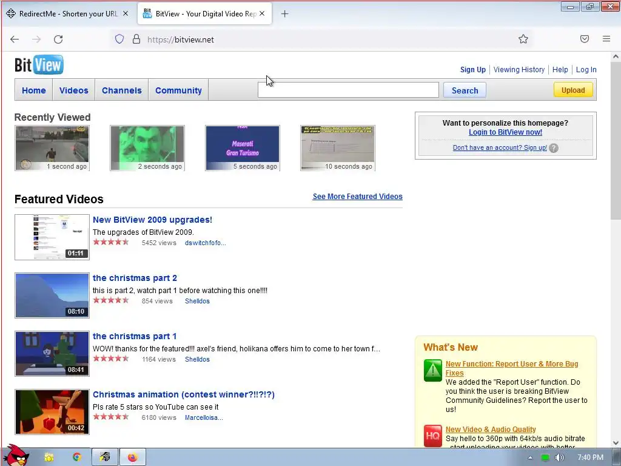Open the tracking protection shield icon
This screenshot has width=621, height=466.
coord(119,39)
